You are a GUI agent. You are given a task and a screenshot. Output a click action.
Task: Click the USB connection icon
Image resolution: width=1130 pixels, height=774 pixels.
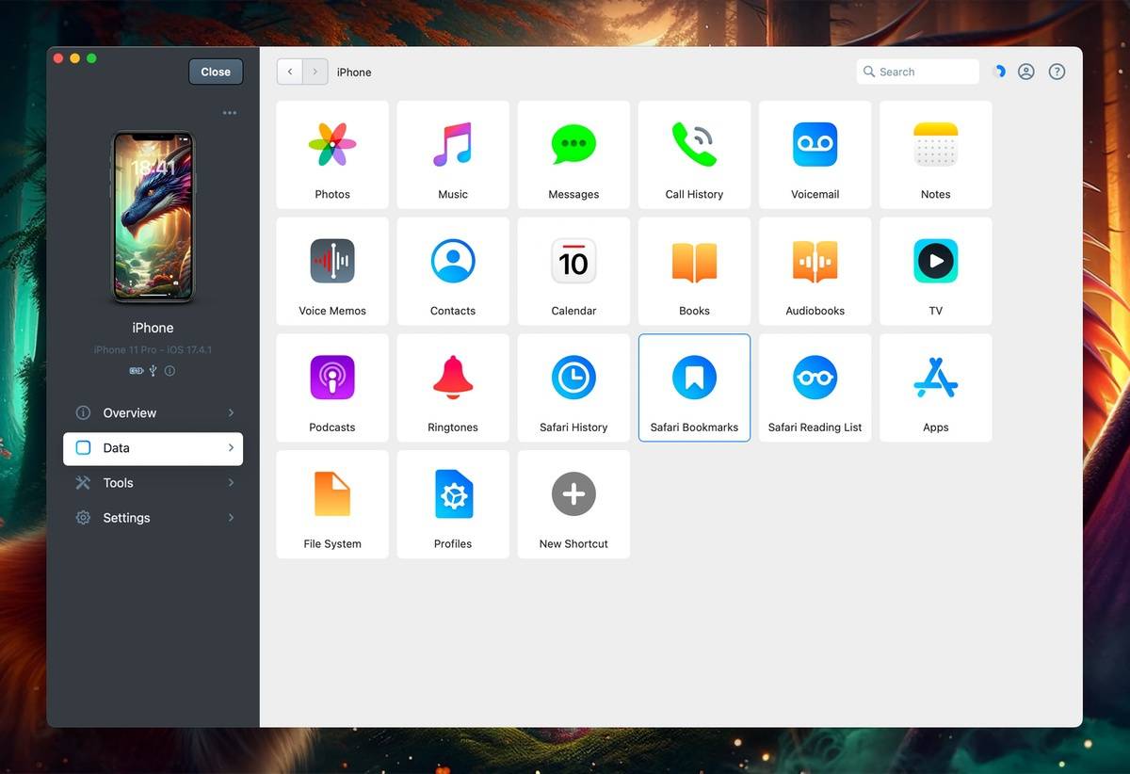click(x=153, y=371)
